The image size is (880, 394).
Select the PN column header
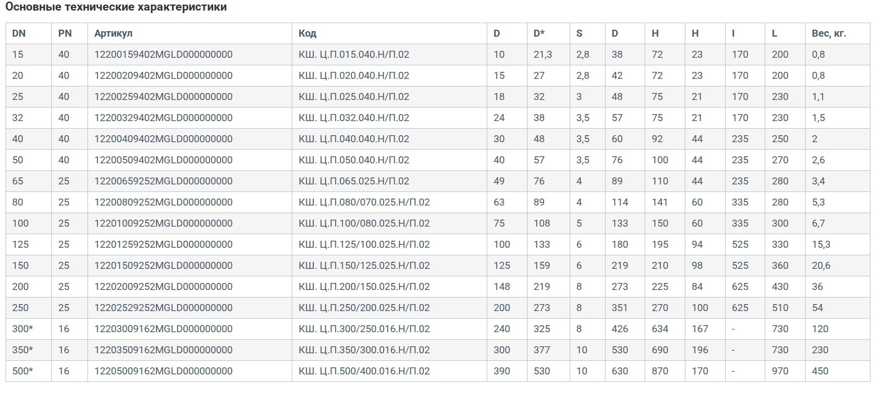pos(65,34)
